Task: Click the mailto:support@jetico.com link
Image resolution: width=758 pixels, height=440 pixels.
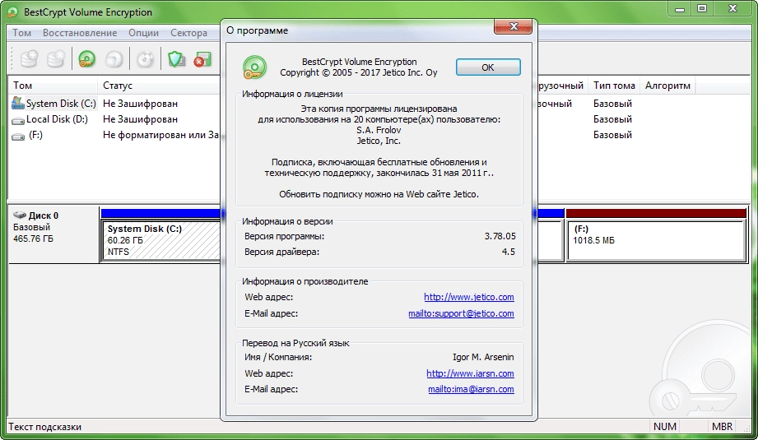Action: point(461,313)
